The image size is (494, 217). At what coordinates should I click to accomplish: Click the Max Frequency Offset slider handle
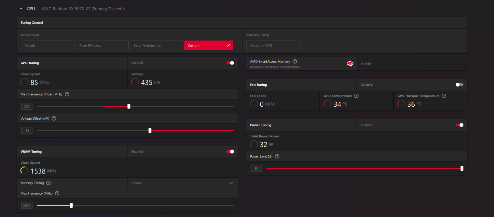(x=129, y=106)
